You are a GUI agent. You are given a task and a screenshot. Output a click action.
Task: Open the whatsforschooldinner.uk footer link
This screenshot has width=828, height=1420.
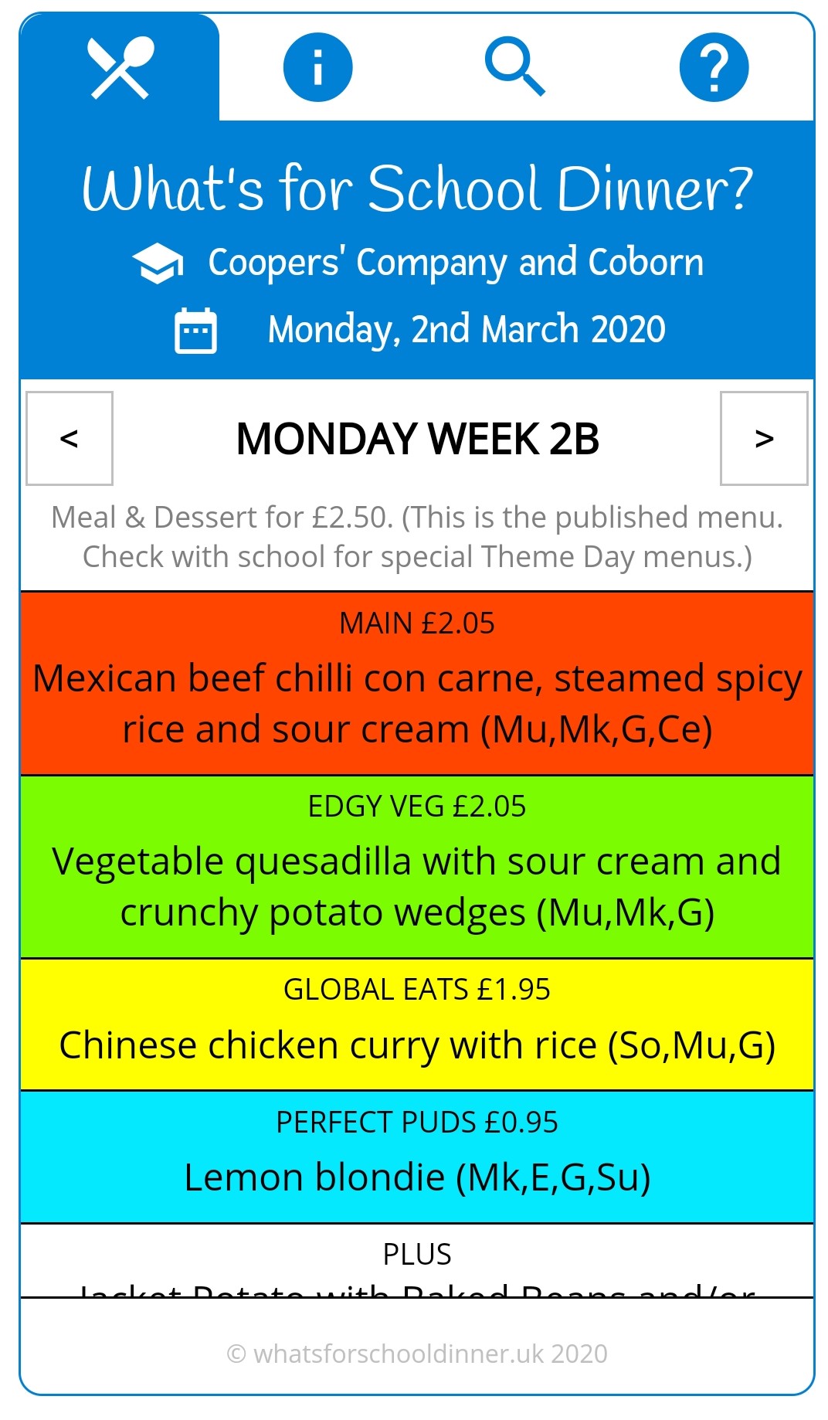[x=417, y=1354]
